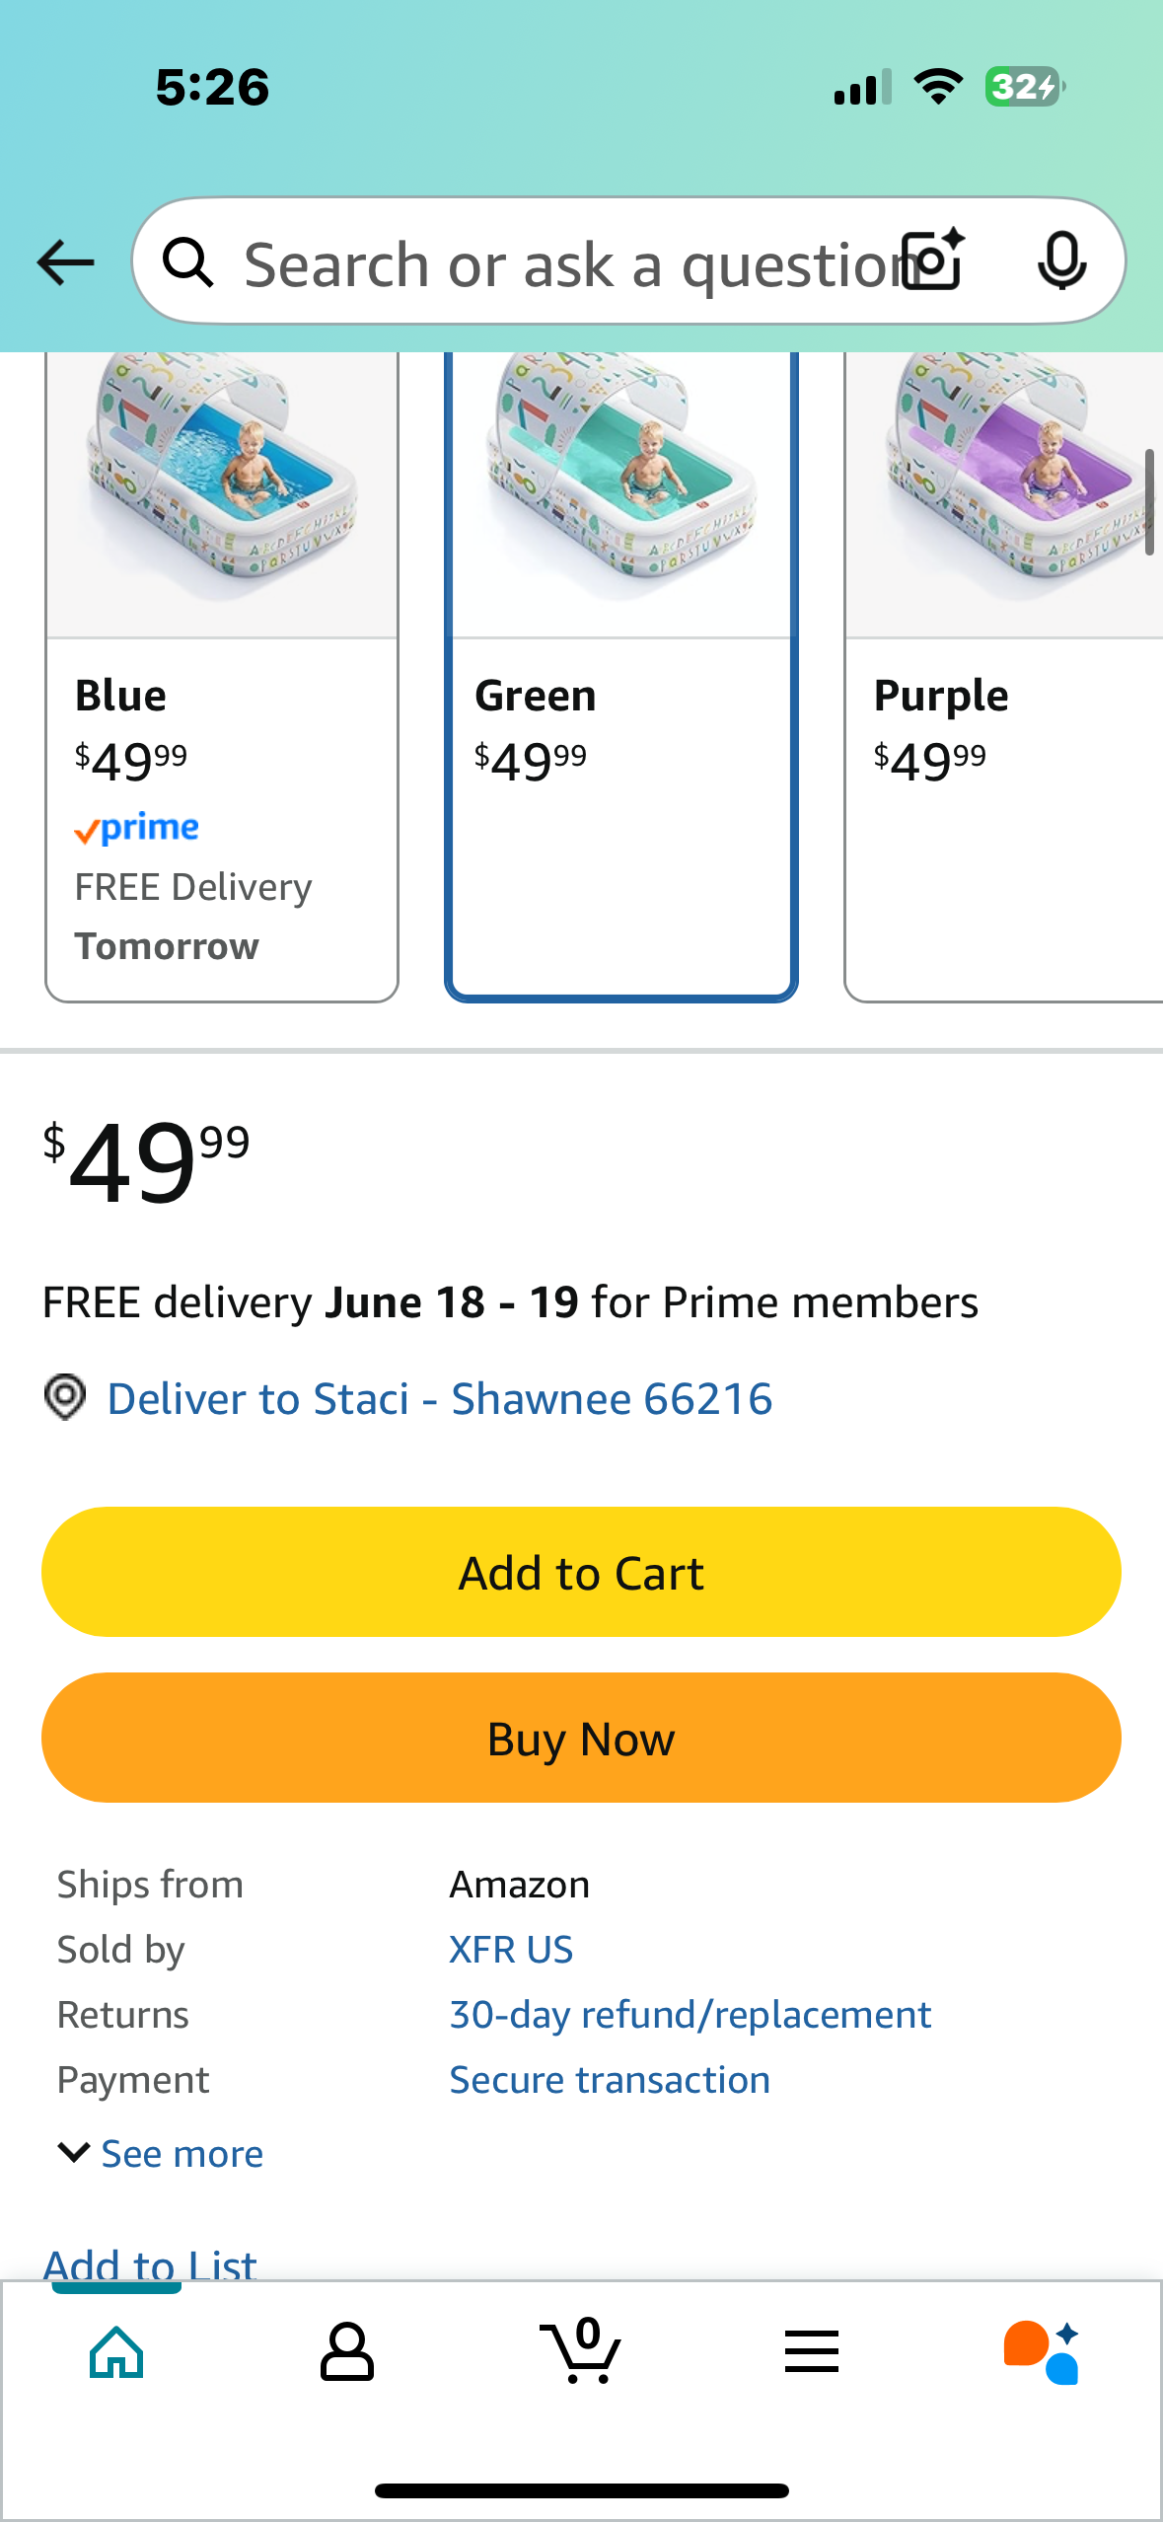This screenshot has width=1163, height=2522.
Task: Click the Add to Cart button
Action: tap(581, 1572)
